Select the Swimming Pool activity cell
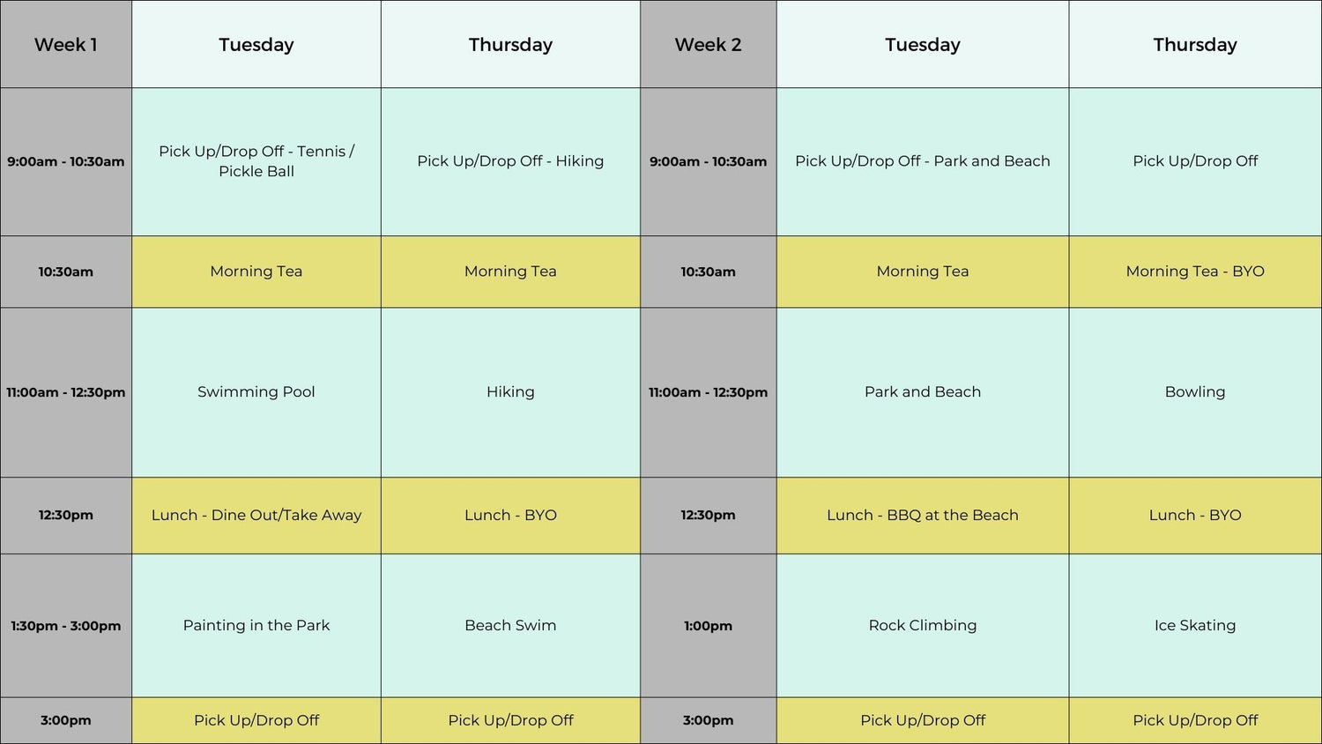Screen dimensions: 1322x744 tap(256, 392)
